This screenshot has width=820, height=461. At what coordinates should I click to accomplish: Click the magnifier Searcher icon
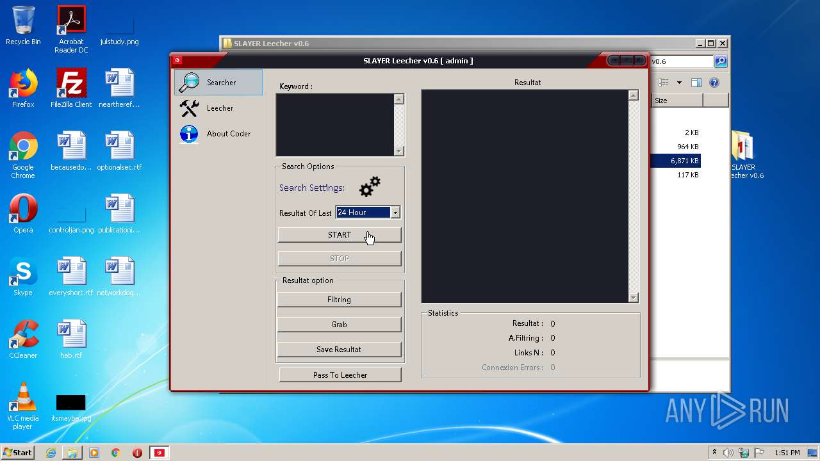click(x=189, y=83)
